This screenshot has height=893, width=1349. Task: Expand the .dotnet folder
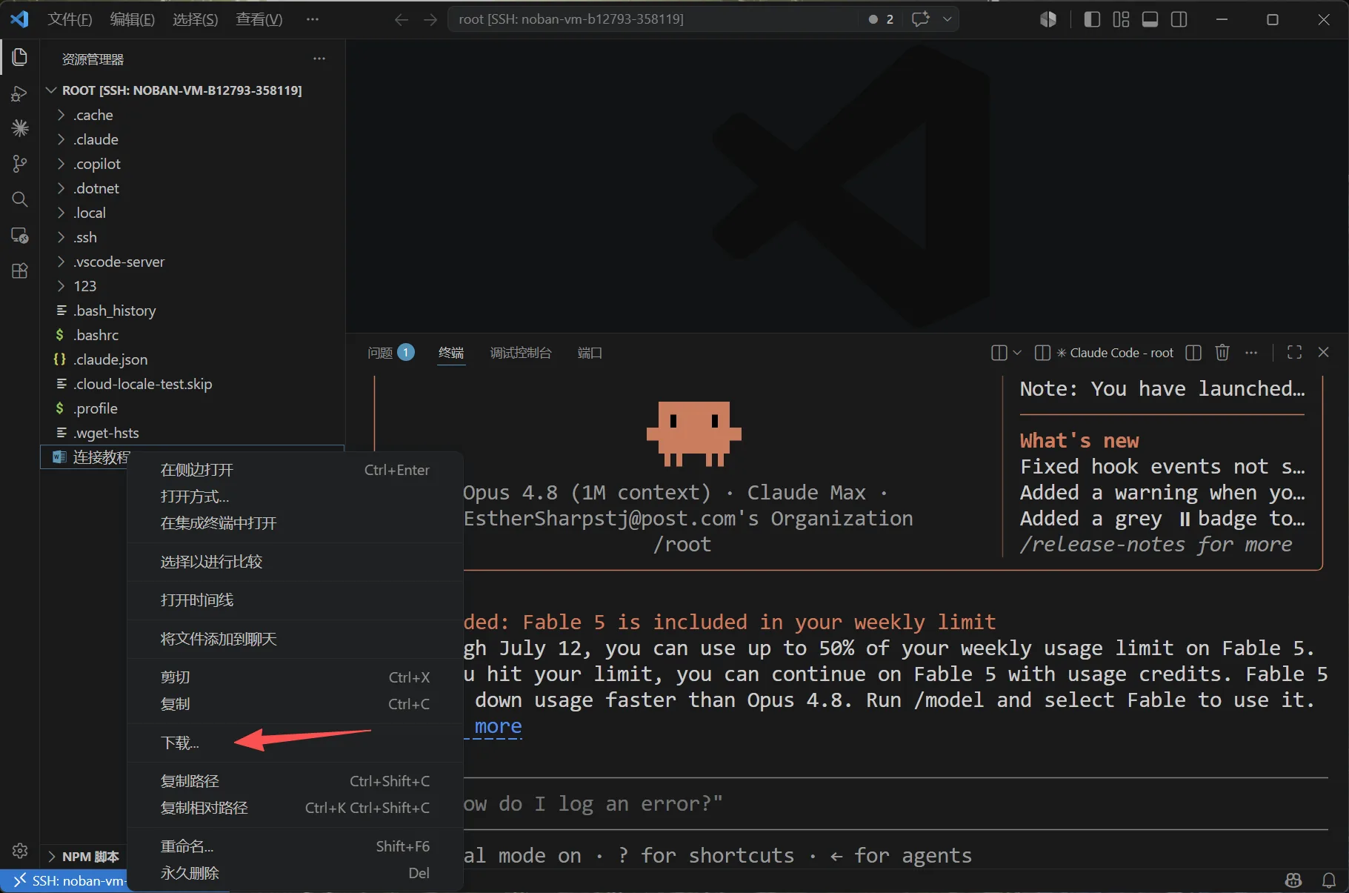[x=193, y=188]
